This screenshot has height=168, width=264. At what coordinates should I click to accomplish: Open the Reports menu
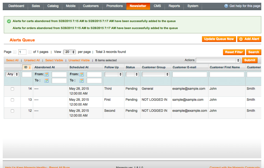[x=174, y=6]
